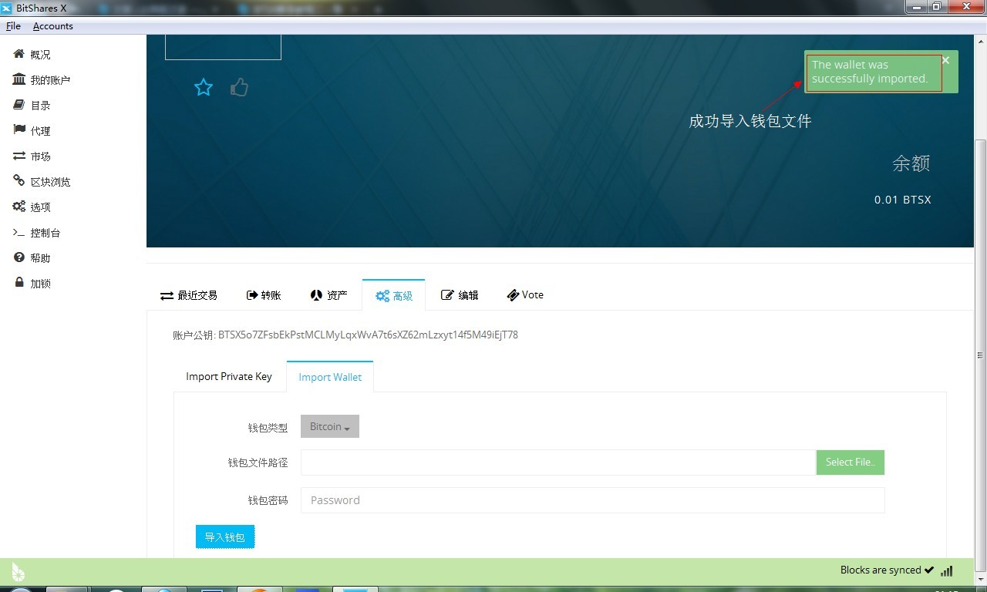Select the Import Wallet tab
This screenshot has height=592, width=987.
coord(330,377)
